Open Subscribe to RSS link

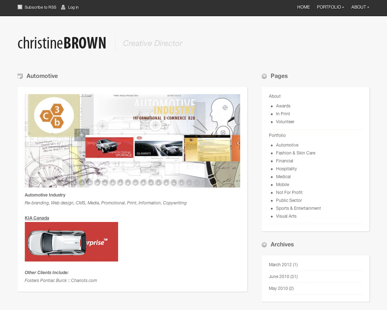coord(41,7)
